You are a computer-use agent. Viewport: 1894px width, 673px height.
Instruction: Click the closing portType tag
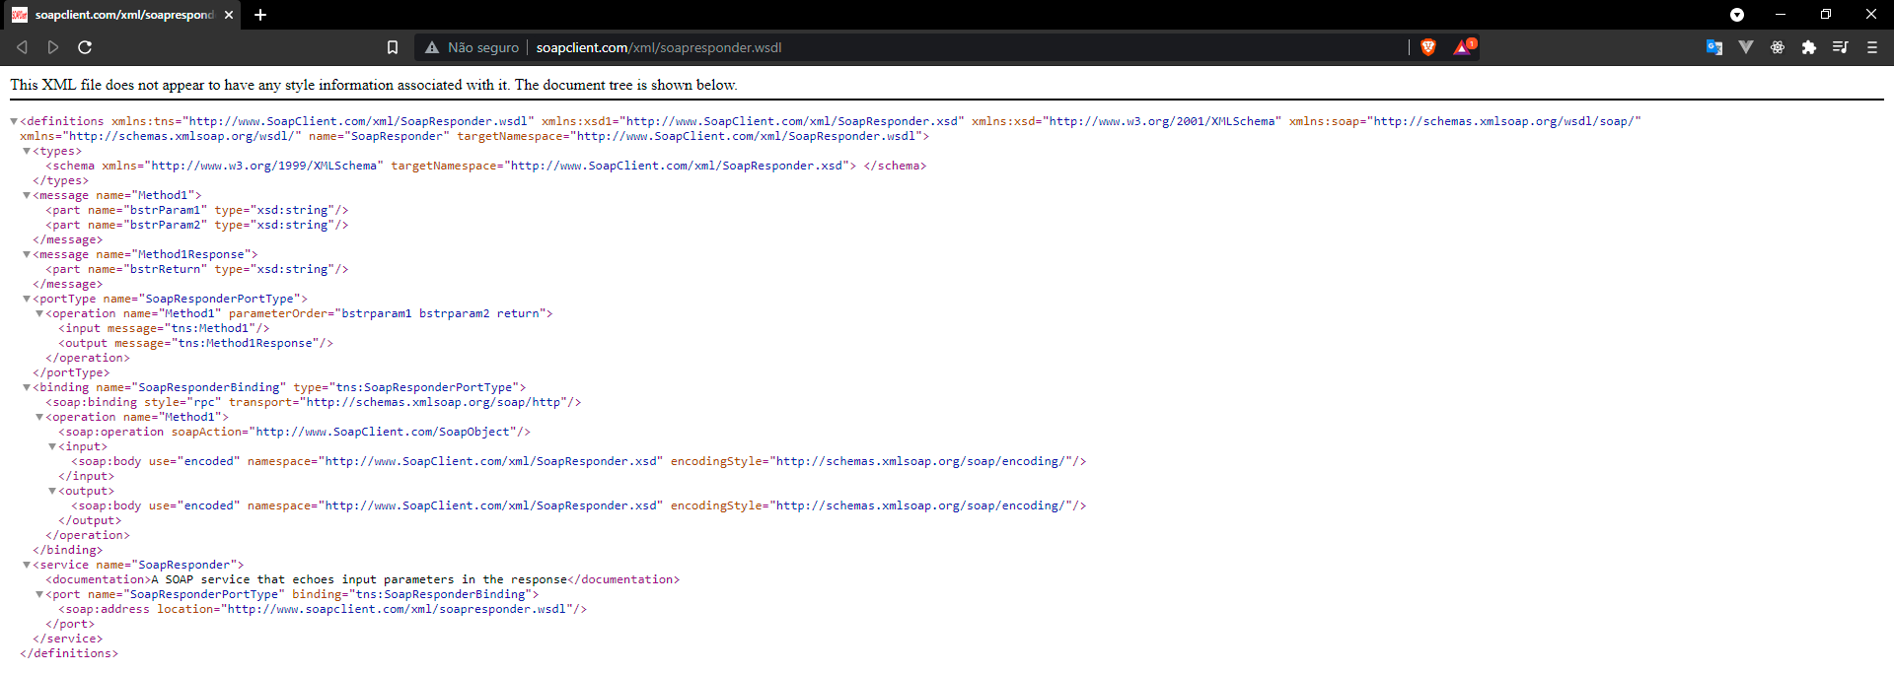click(71, 372)
